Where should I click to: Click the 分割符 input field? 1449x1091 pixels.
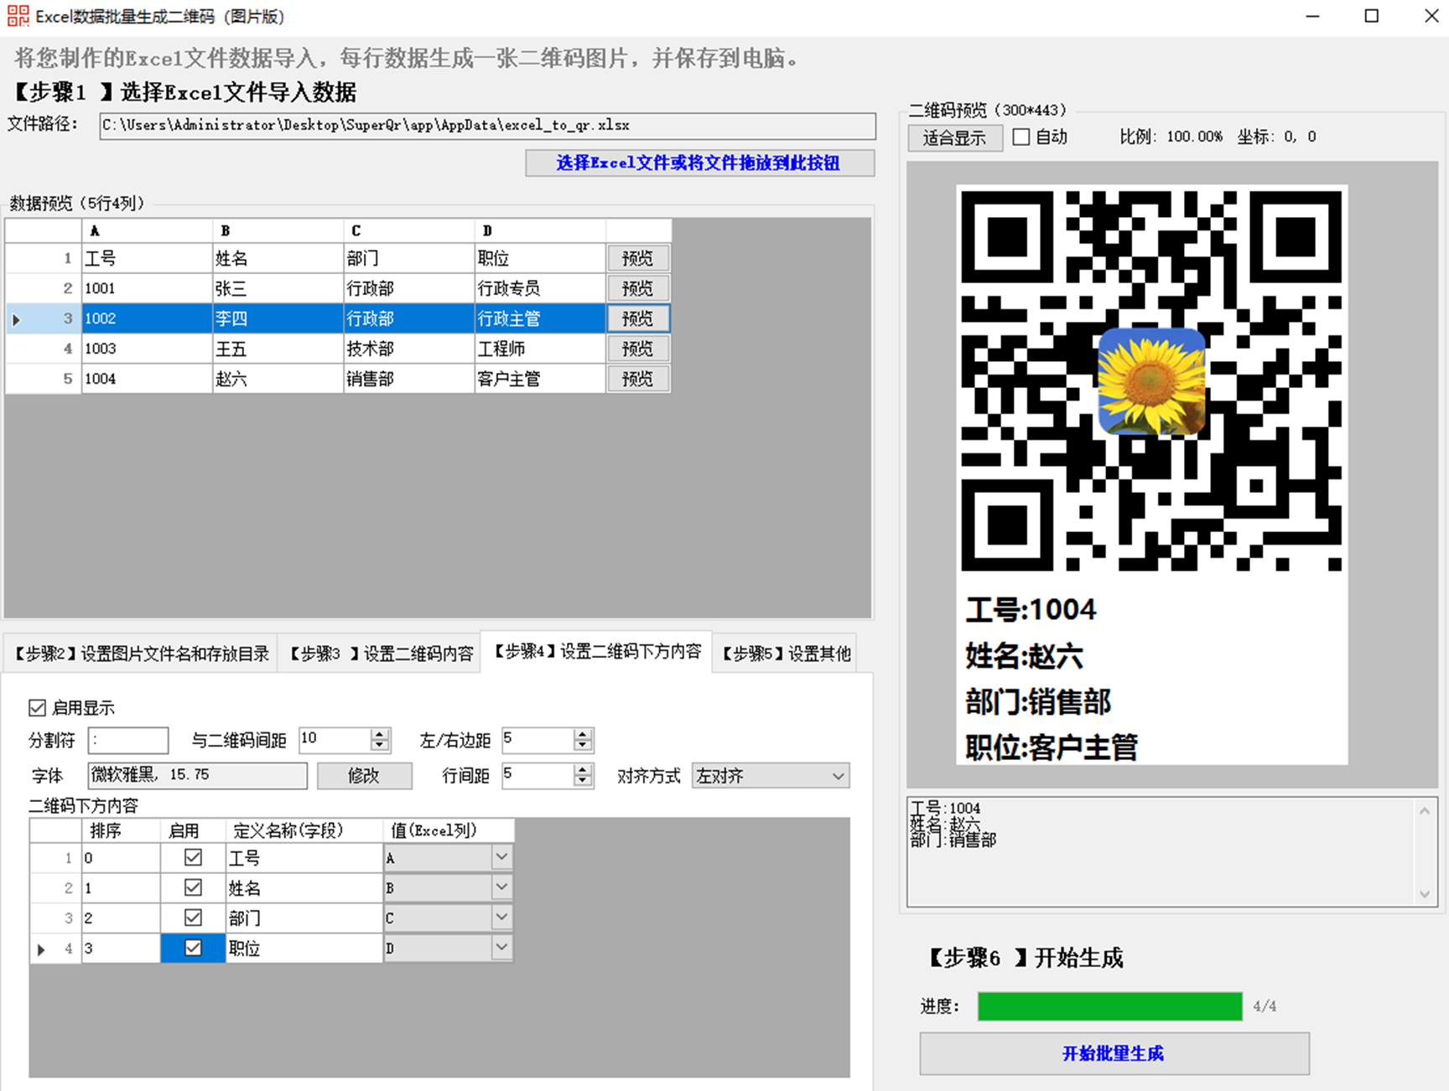(128, 740)
